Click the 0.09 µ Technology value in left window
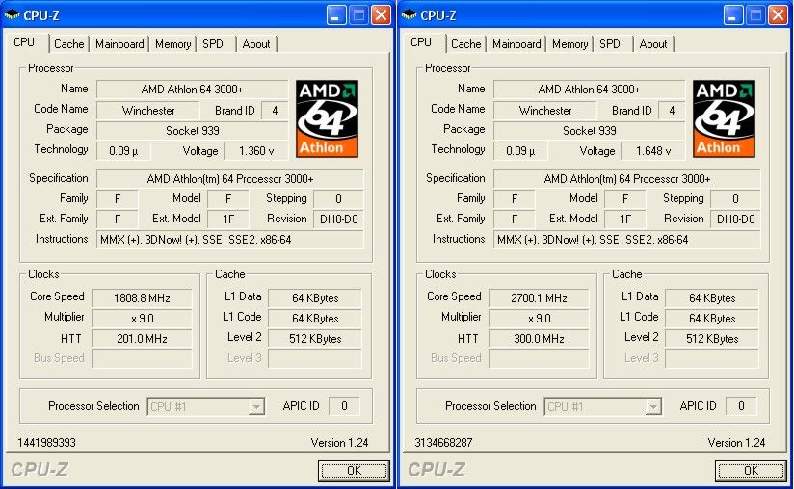The width and height of the screenshot is (794, 489). coord(123,151)
